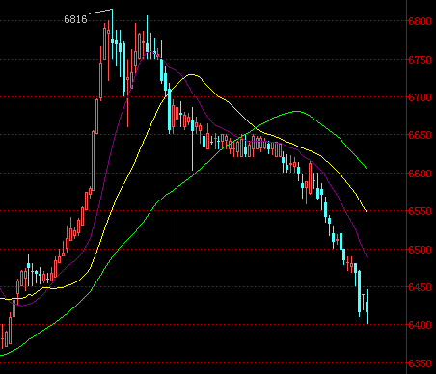Select the 6800 price axis label
Viewport: 436px width, 374px height.
pos(420,21)
